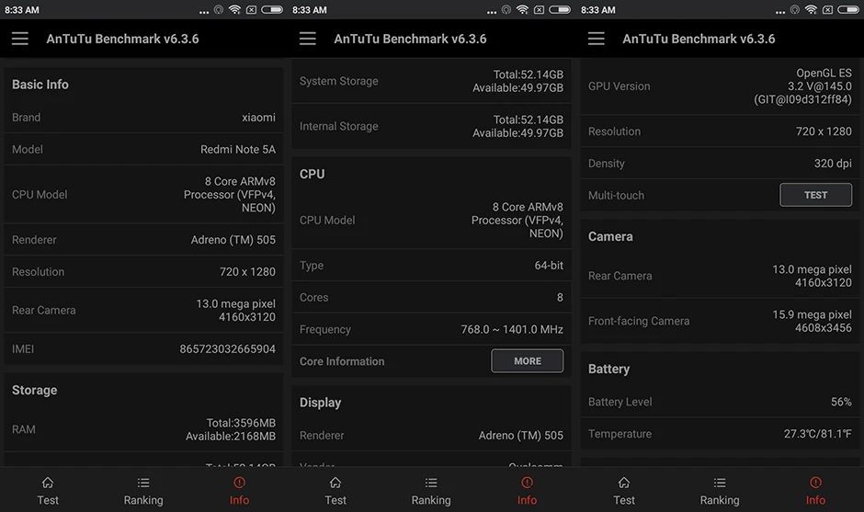Viewport: 864px width, 512px height.
Task: Select Info tab label in left screen
Action: (x=239, y=500)
